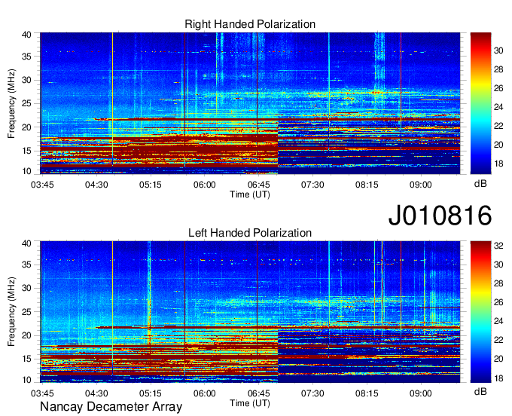Click "25" frequency tick of Left Handed plot
Screen dimensions: 512x416
click(26, 312)
